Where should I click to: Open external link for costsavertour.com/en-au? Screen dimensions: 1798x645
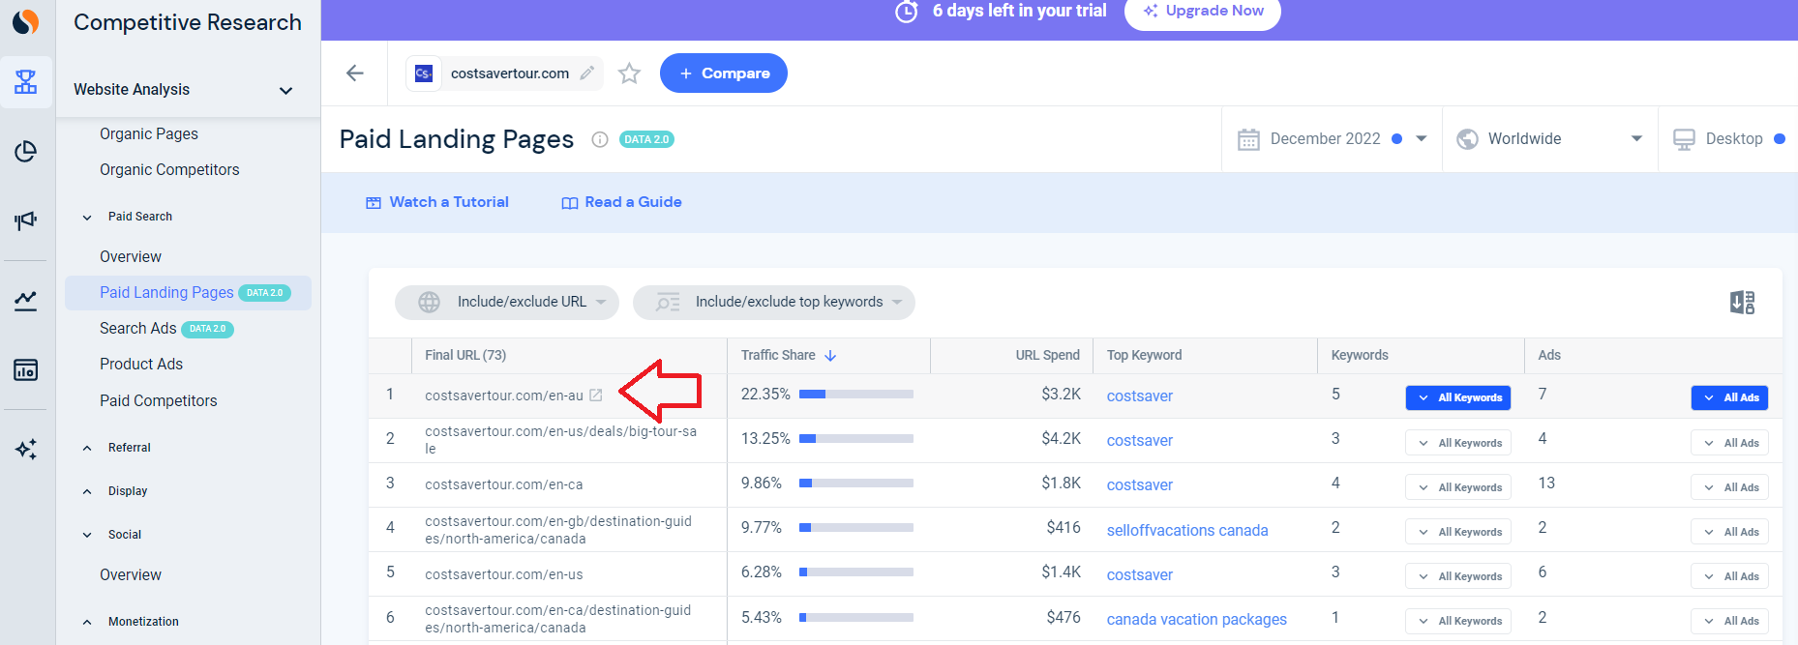pos(596,396)
